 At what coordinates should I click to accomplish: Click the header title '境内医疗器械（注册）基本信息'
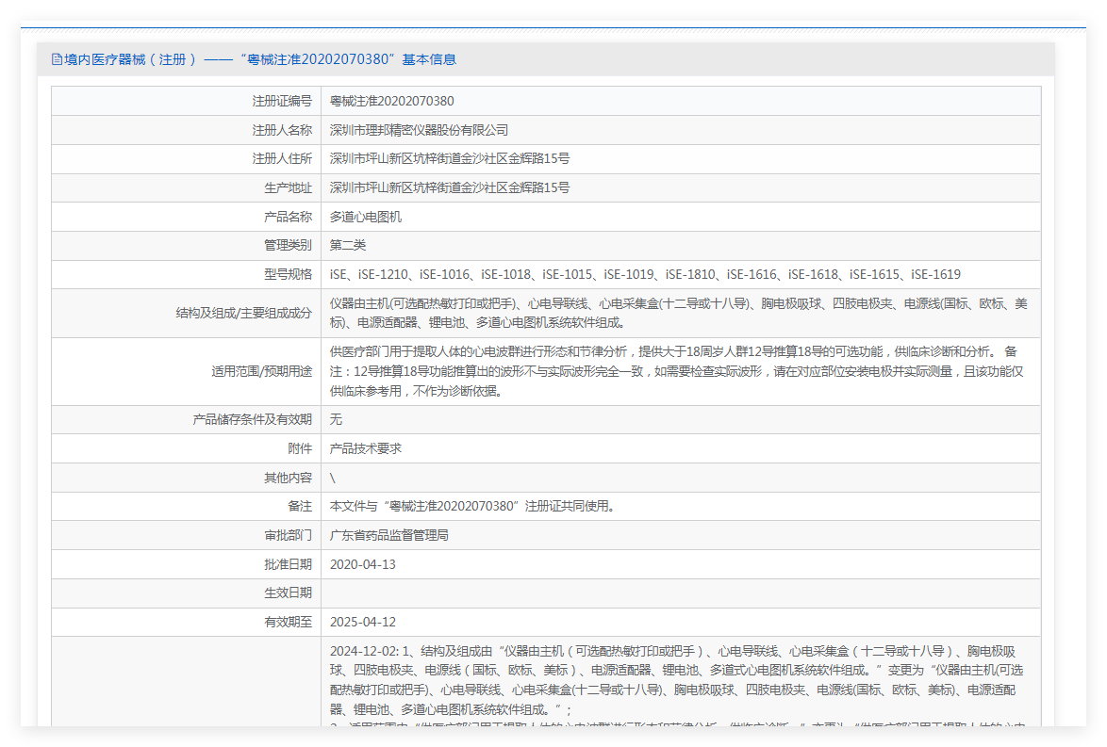point(260,60)
